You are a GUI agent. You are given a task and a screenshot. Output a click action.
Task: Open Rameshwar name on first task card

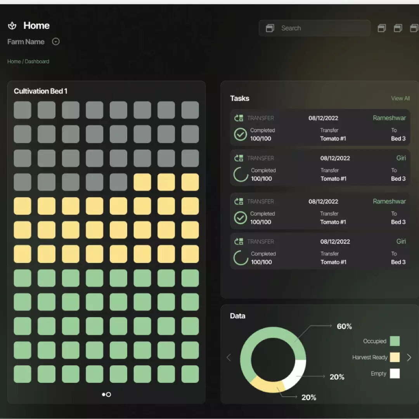[390, 118]
